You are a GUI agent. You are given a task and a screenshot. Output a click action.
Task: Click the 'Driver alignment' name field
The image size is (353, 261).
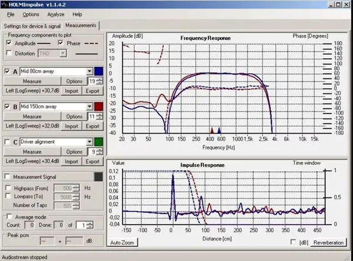coord(53,141)
